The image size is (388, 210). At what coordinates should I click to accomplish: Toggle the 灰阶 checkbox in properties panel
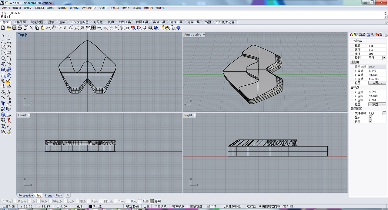pyautogui.click(x=370, y=121)
